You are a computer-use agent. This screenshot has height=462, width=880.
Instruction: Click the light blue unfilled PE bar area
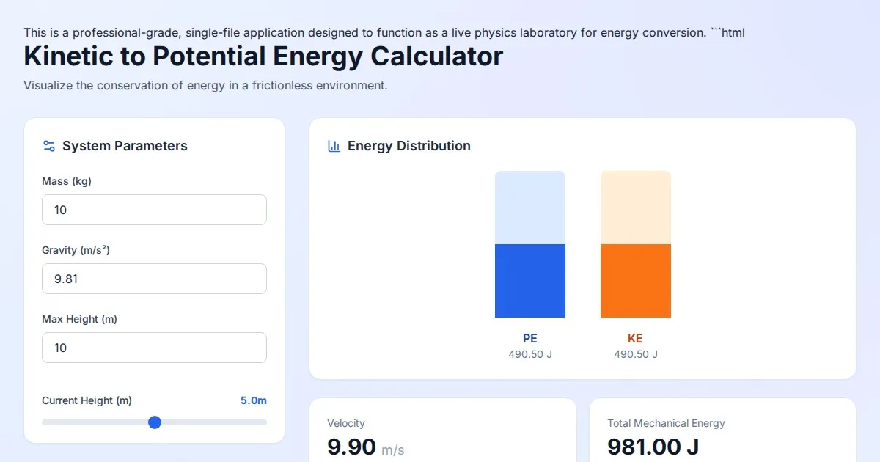530,208
